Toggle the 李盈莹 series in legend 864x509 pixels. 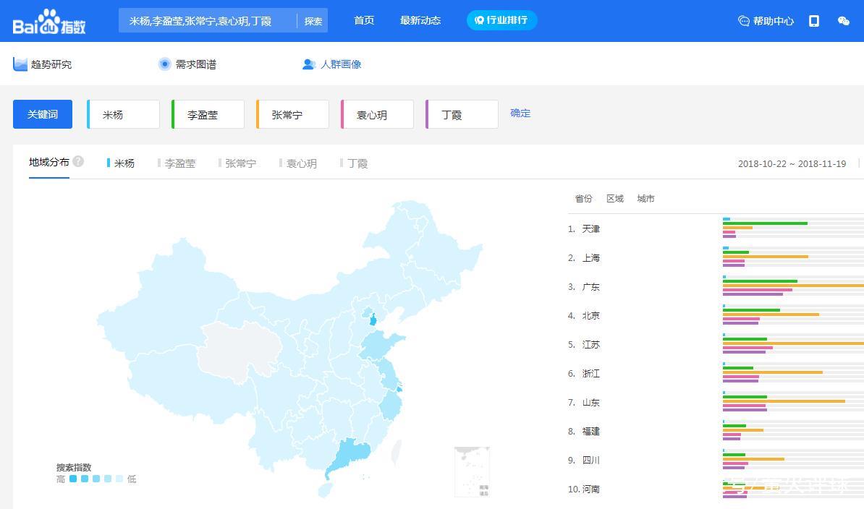tap(177, 163)
